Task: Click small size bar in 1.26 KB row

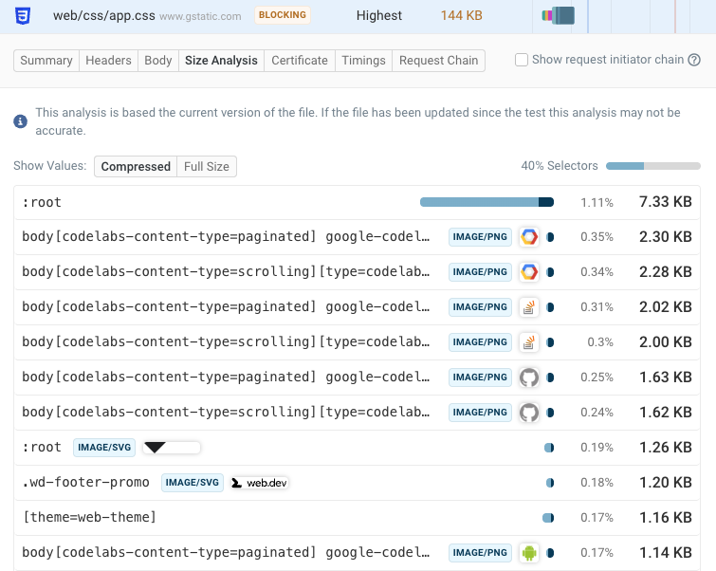Action: pyautogui.click(x=549, y=448)
